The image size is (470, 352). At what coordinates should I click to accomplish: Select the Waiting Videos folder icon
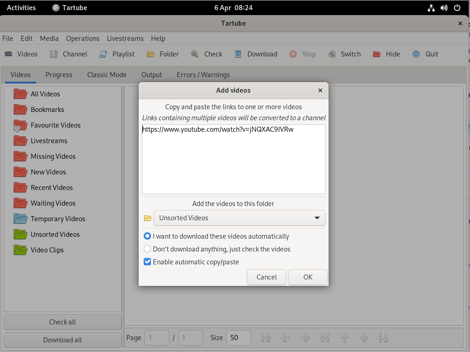pos(20,203)
